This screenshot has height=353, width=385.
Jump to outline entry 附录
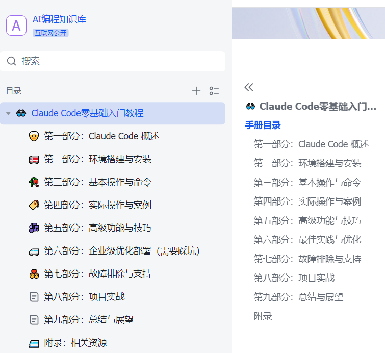(263, 316)
